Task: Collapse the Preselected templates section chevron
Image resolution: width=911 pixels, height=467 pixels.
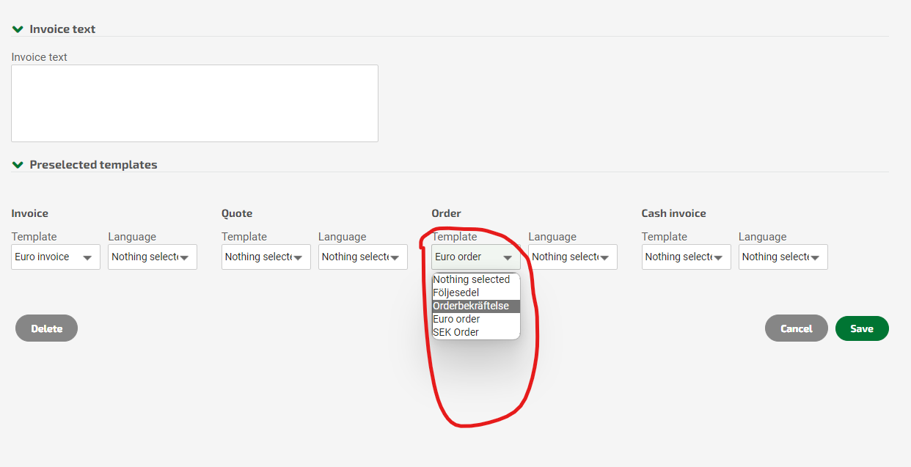Action: tap(18, 165)
